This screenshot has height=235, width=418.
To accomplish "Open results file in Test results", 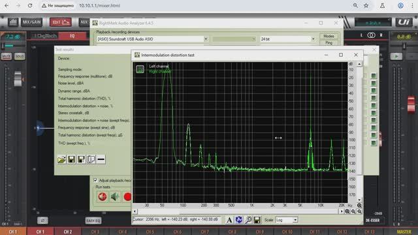I will (x=61, y=159).
